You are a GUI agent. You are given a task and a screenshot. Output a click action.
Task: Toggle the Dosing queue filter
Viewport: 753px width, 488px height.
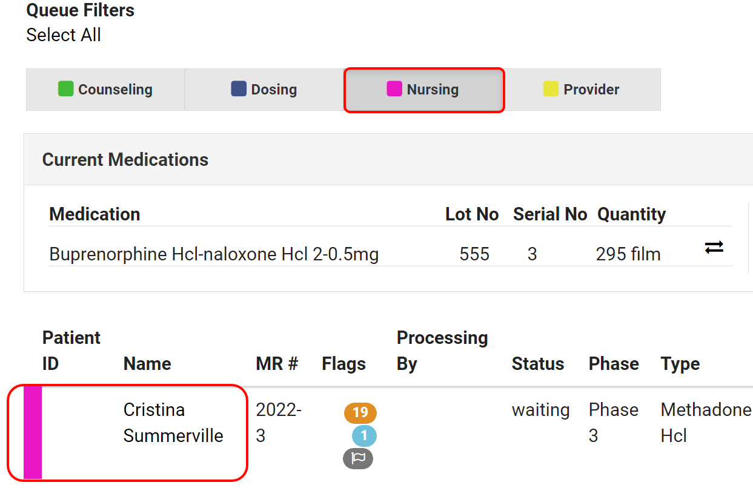pos(264,90)
